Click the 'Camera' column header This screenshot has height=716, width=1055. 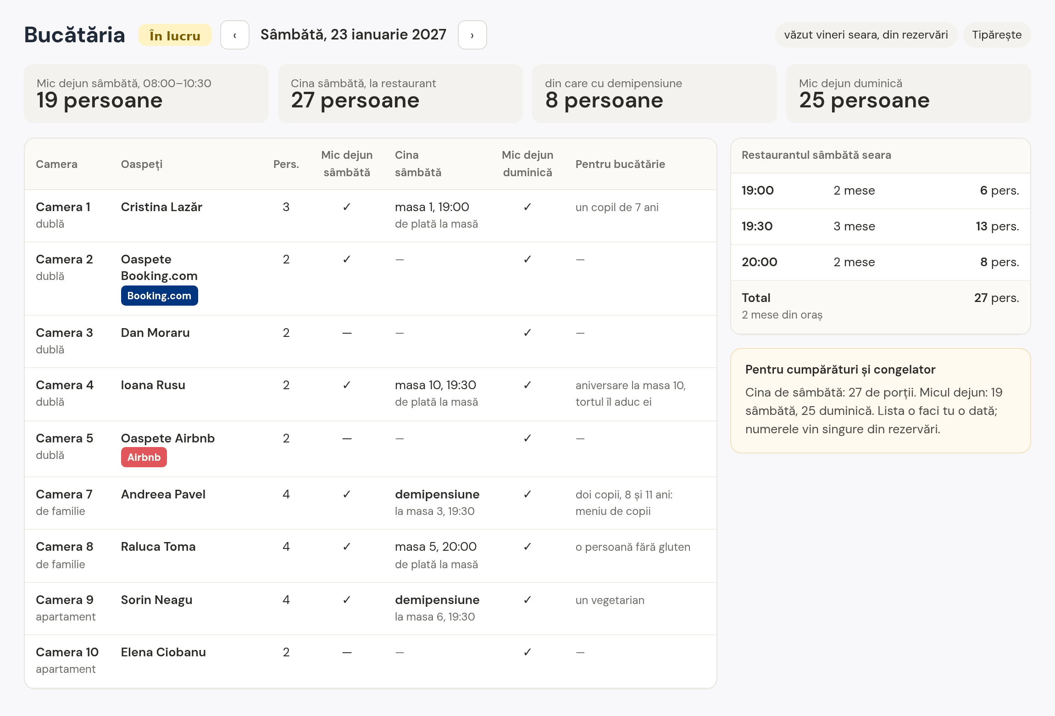point(56,164)
